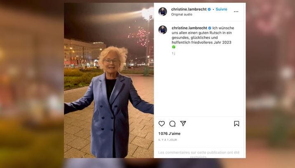
Task: Click the verified badge in the header
Action: coord(209,9)
